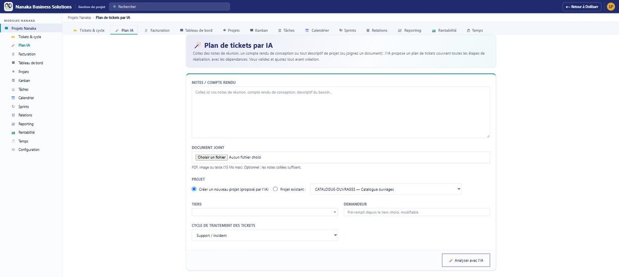619x277 pixels.
Task: Click the Facturation icon in sidebar
Action: [13, 54]
